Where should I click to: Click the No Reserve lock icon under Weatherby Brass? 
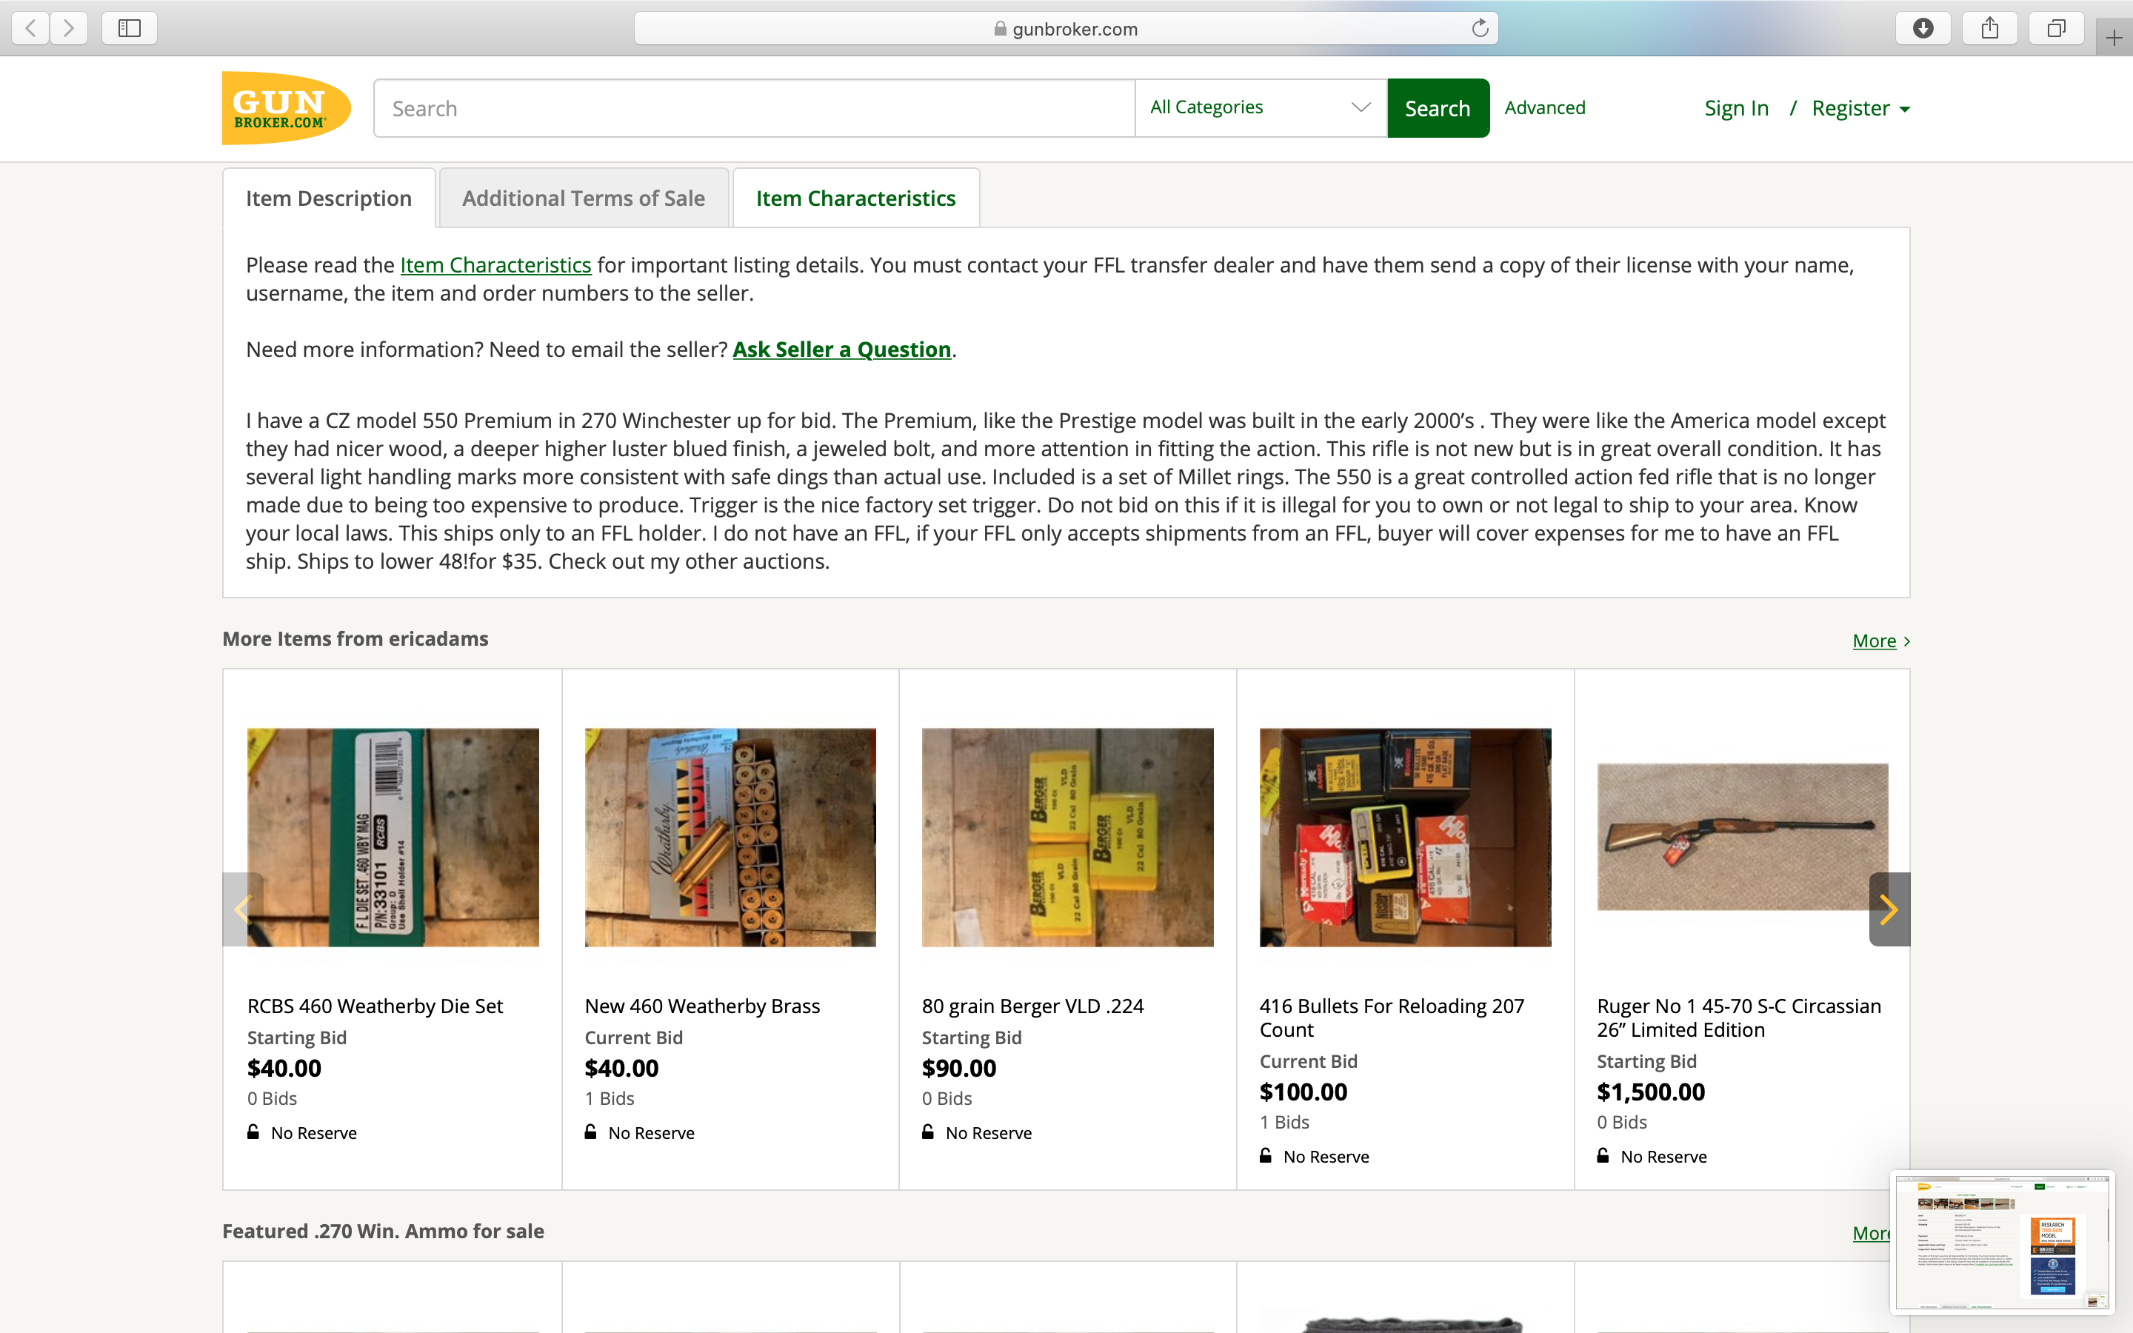pyautogui.click(x=590, y=1131)
